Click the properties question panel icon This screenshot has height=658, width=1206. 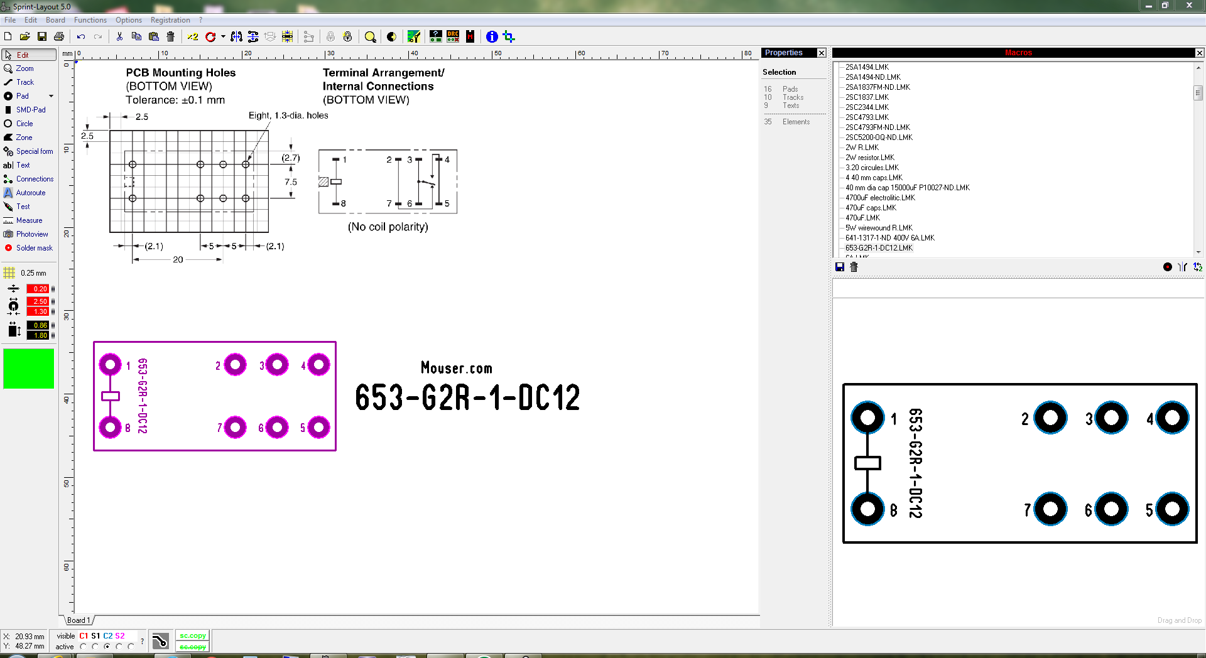435,37
